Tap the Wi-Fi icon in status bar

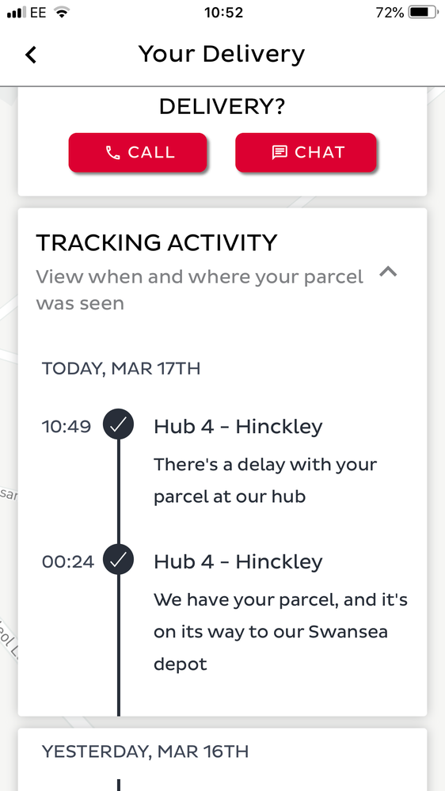(x=62, y=13)
